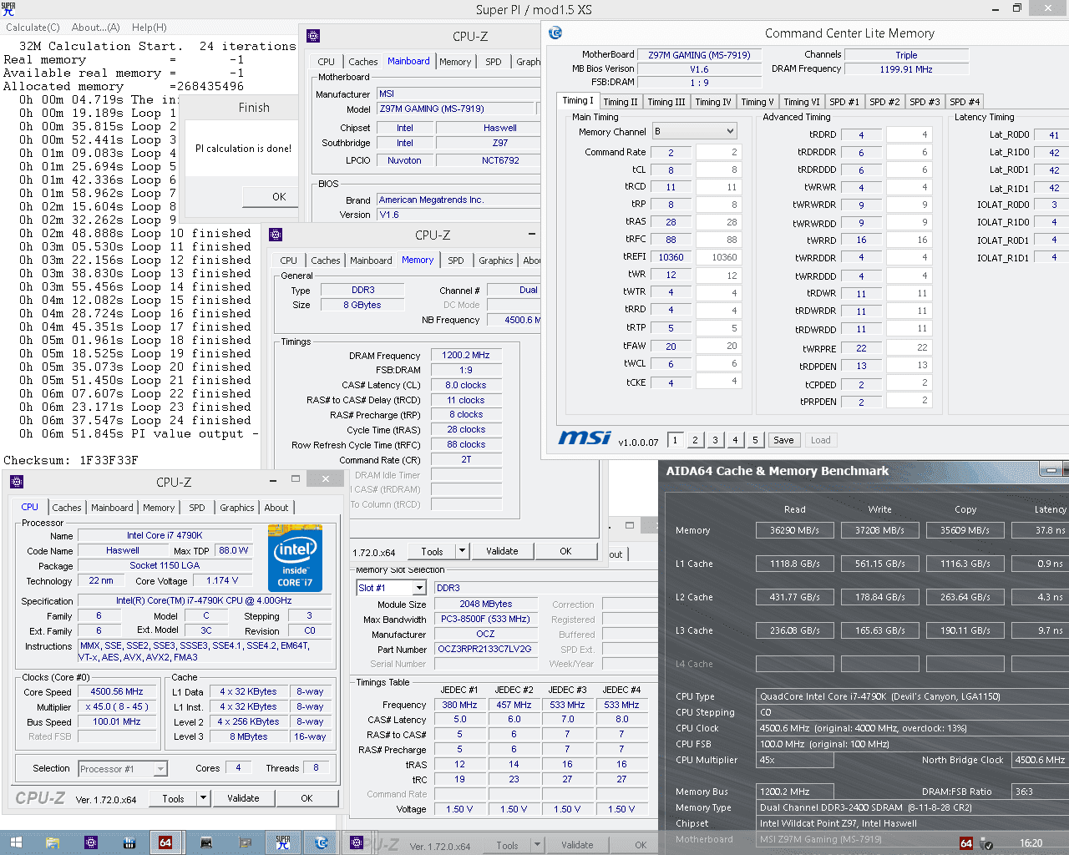The width and height of the screenshot is (1069, 855).
Task: Expand Tools arrow in CPU-Z CPU window
Action: [x=203, y=798]
